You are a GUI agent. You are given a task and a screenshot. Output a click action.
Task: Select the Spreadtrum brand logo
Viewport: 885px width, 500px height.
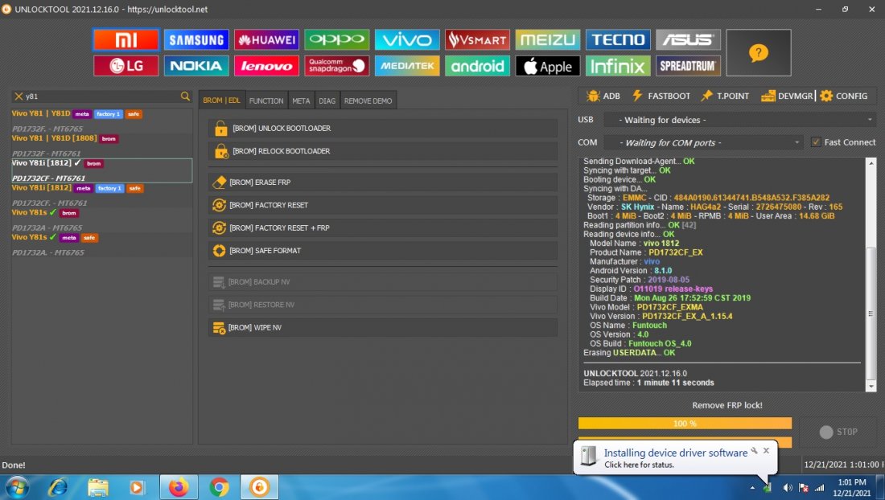688,66
